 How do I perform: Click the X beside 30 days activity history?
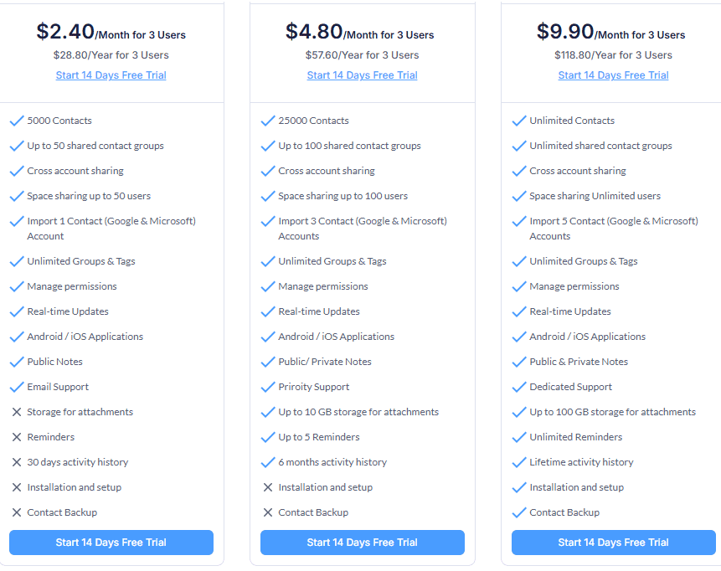(x=17, y=461)
